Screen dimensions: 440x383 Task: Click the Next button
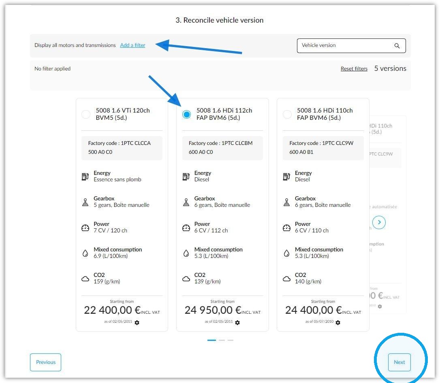point(399,362)
